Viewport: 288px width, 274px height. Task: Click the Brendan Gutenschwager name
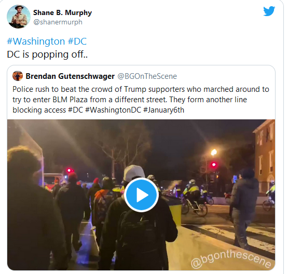pyautogui.click(x=70, y=76)
